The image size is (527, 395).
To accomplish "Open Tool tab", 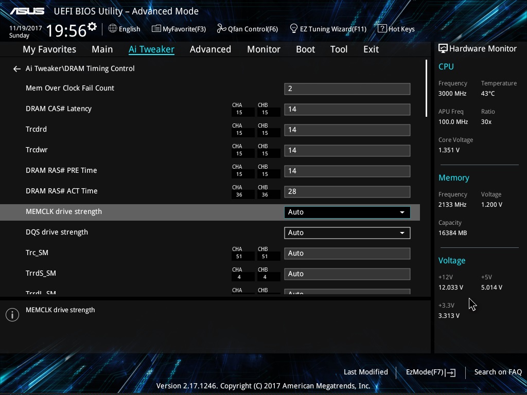I will click(339, 49).
